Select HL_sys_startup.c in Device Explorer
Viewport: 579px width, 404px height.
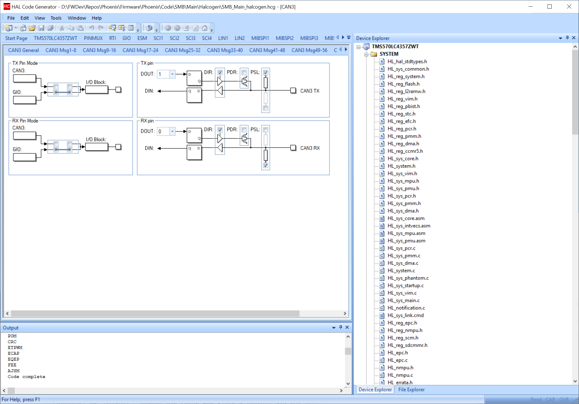405,286
